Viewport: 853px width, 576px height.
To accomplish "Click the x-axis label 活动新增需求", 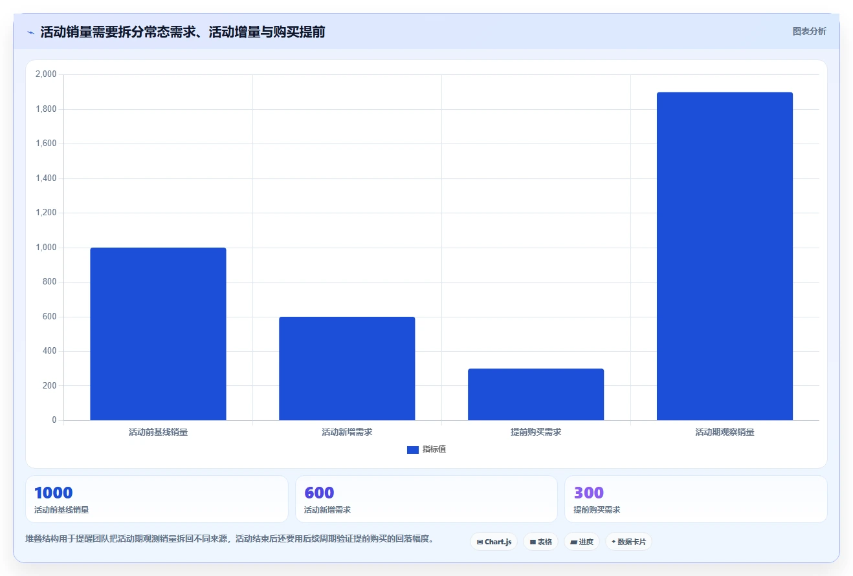I will point(347,432).
